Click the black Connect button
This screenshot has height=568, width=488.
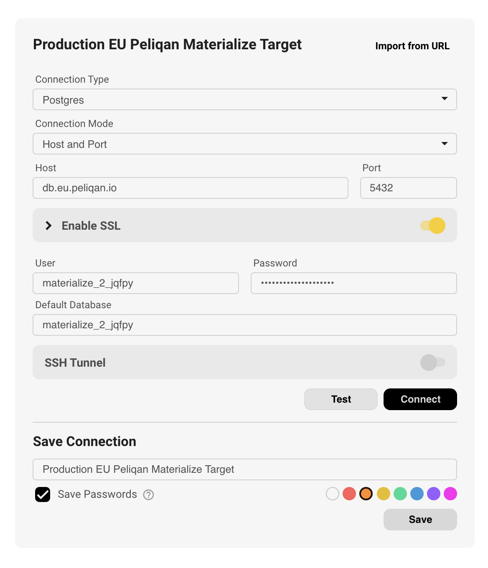(420, 399)
